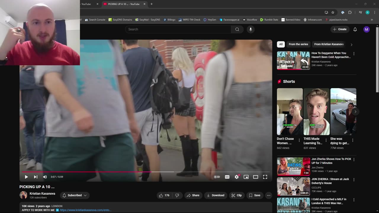Open the account avatar menu
This screenshot has height=213, width=379.
(367, 29)
